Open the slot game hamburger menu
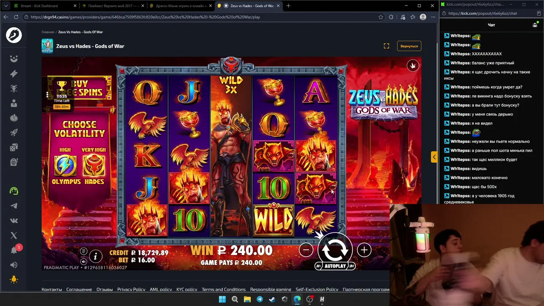 point(84,251)
